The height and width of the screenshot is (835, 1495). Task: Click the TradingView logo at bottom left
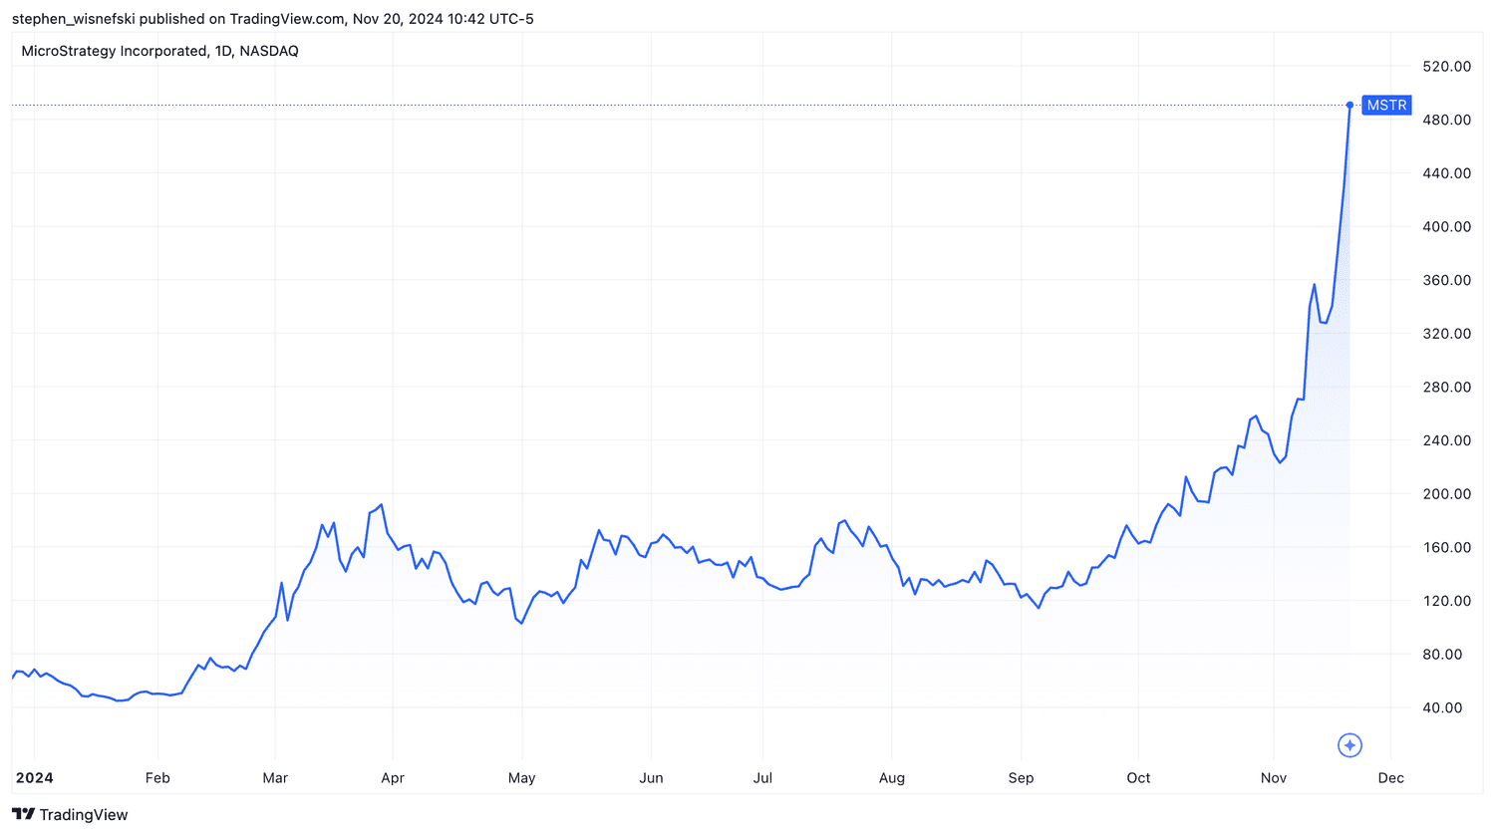(70, 814)
